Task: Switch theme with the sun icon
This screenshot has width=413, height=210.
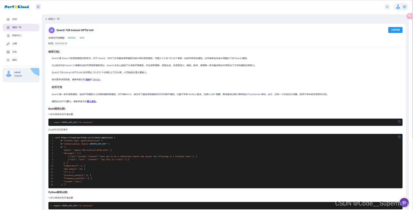Action: click(387, 7)
